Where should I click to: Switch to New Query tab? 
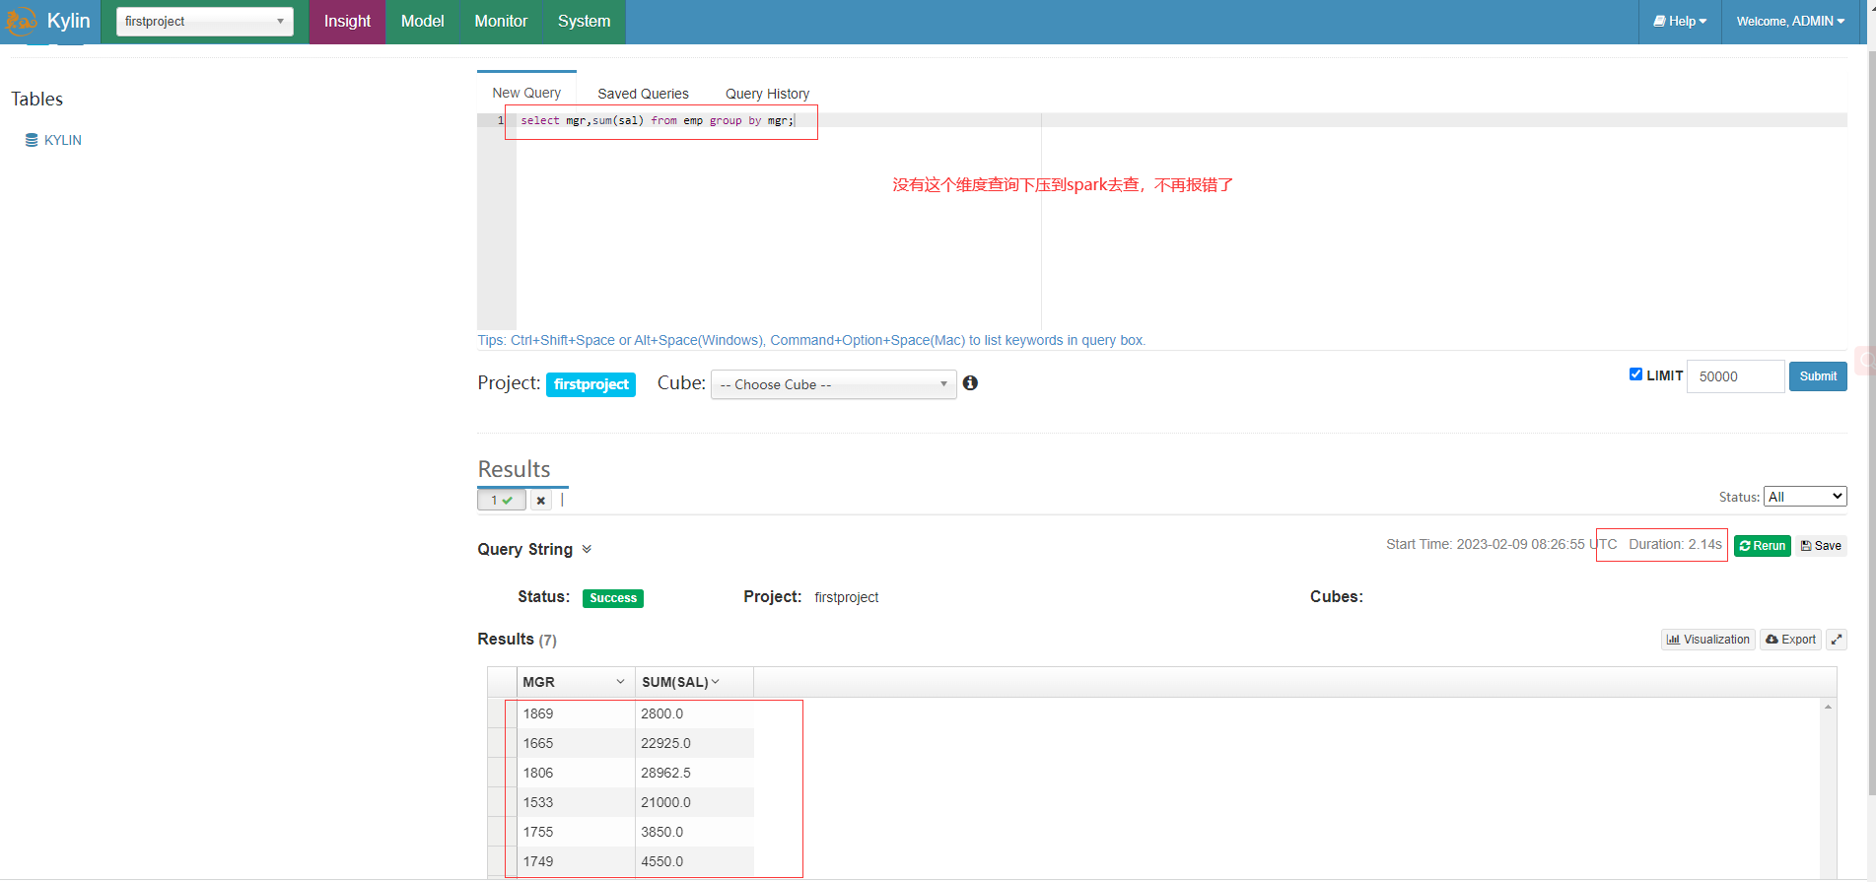tap(526, 93)
